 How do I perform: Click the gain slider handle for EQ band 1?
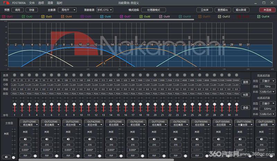15,104
